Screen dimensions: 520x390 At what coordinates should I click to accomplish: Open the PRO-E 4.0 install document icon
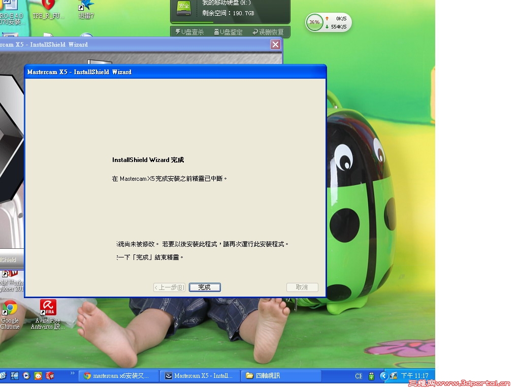tap(11, 12)
